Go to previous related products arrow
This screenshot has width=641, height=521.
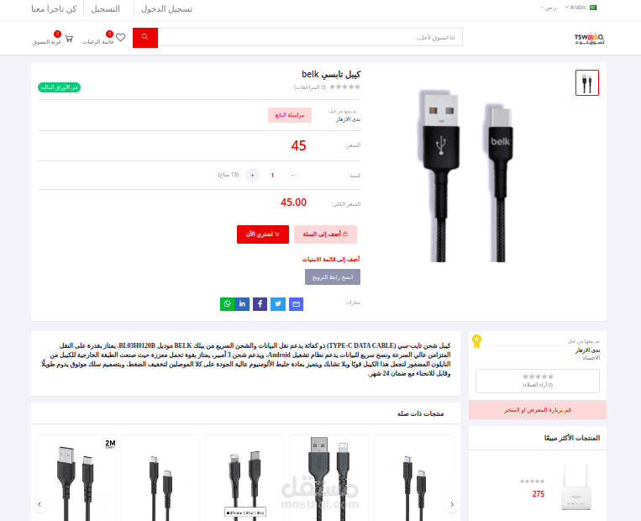click(x=39, y=504)
